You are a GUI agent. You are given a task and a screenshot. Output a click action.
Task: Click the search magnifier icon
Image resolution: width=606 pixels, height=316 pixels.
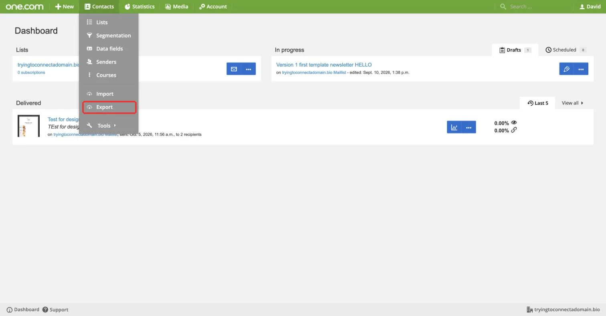(503, 6)
